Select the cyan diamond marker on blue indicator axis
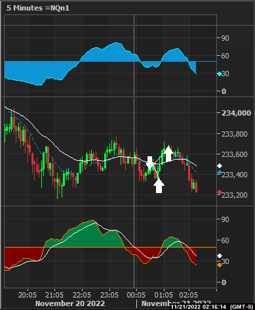The height and width of the screenshot is (310, 255). pos(220,74)
